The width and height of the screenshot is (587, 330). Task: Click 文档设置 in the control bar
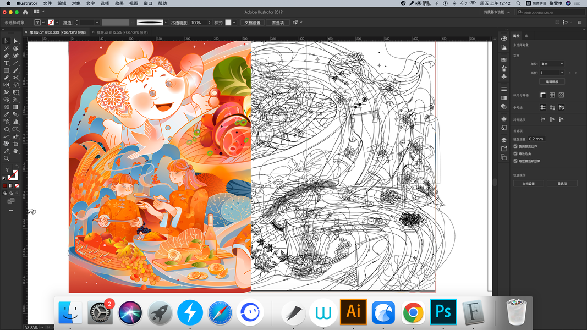point(253,23)
